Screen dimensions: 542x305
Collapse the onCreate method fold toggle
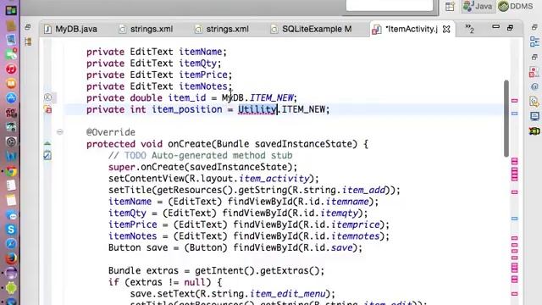click(60, 132)
